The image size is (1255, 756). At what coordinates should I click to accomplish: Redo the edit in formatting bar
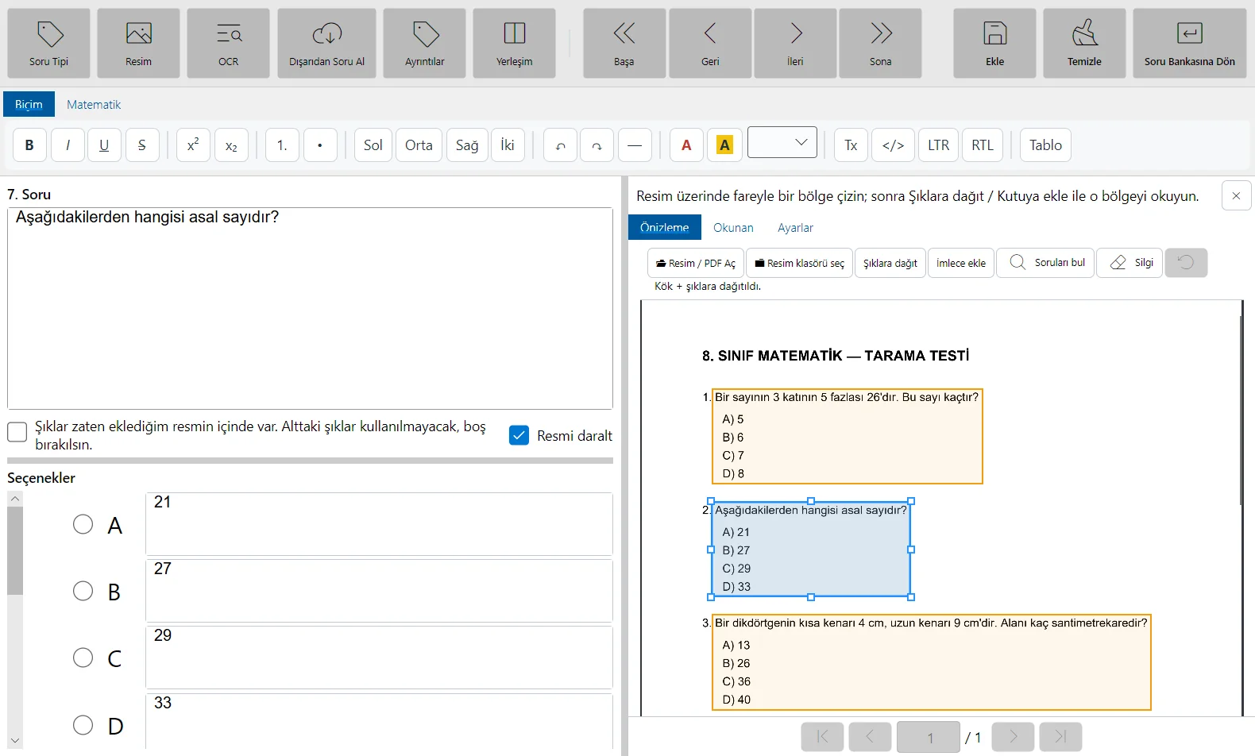pyautogui.click(x=597, y=145)
